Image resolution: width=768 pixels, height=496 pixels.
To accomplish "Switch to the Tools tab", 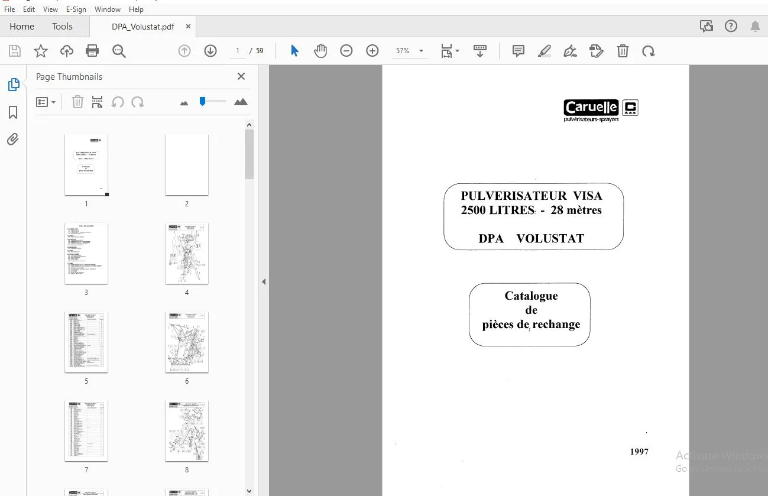I will click(x=62, y=26).
